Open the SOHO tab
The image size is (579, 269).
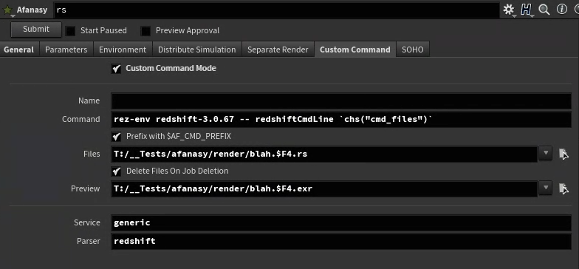coord(412,50)
